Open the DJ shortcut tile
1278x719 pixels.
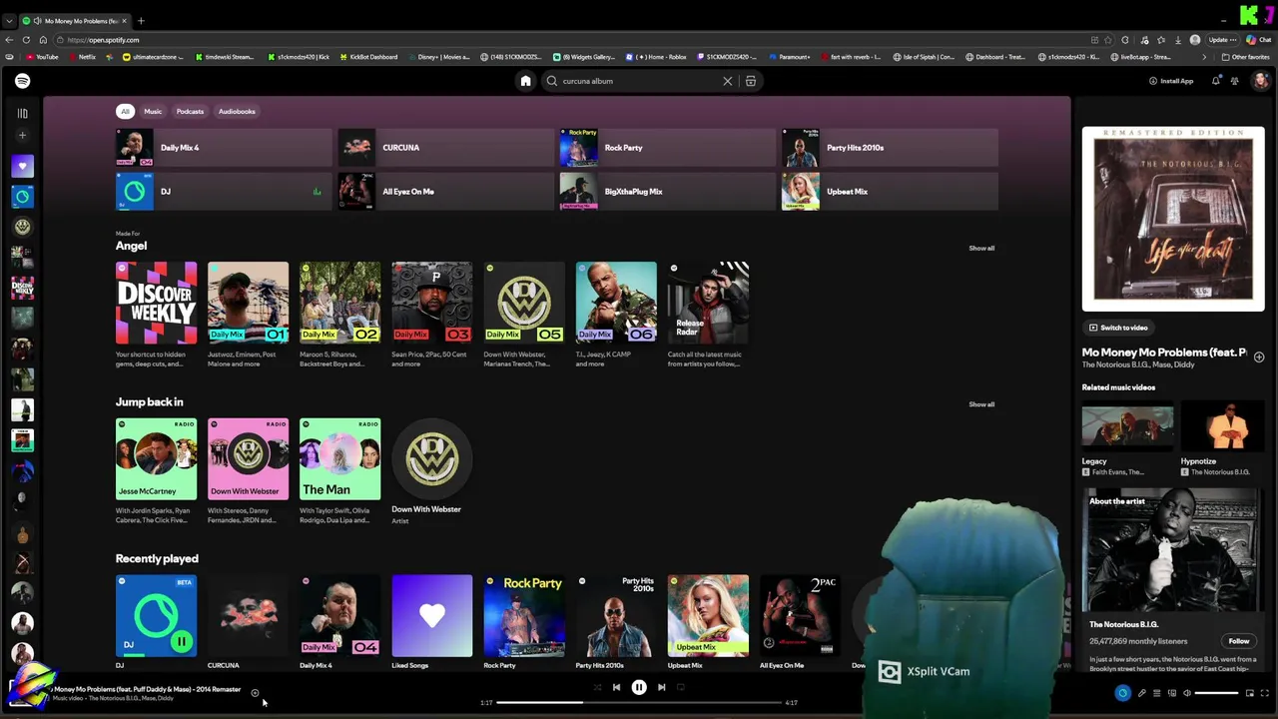pyautogui.click(x=224, y=192)
